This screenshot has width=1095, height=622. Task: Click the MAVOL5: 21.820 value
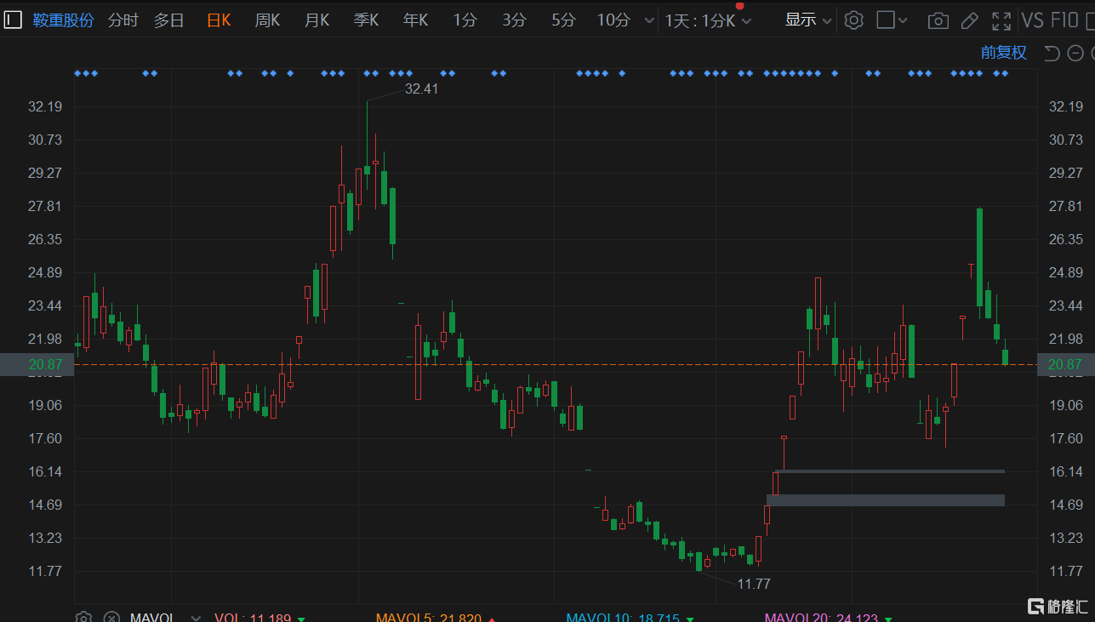[x=429, y=618]
